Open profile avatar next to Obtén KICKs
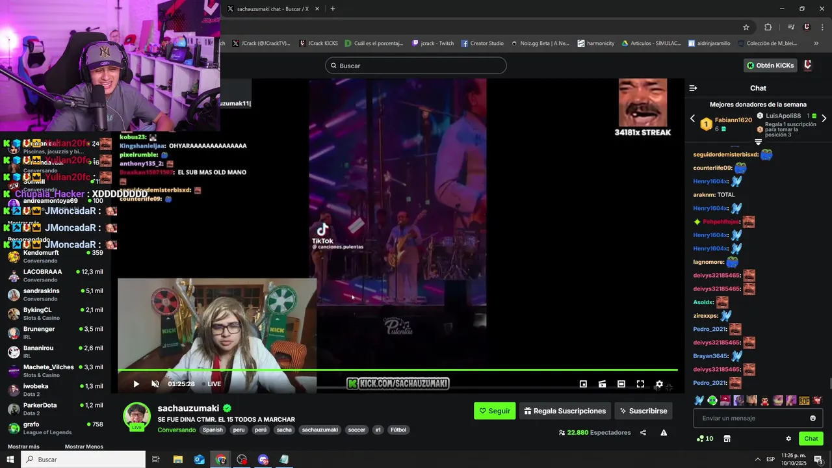 point(808,66)
